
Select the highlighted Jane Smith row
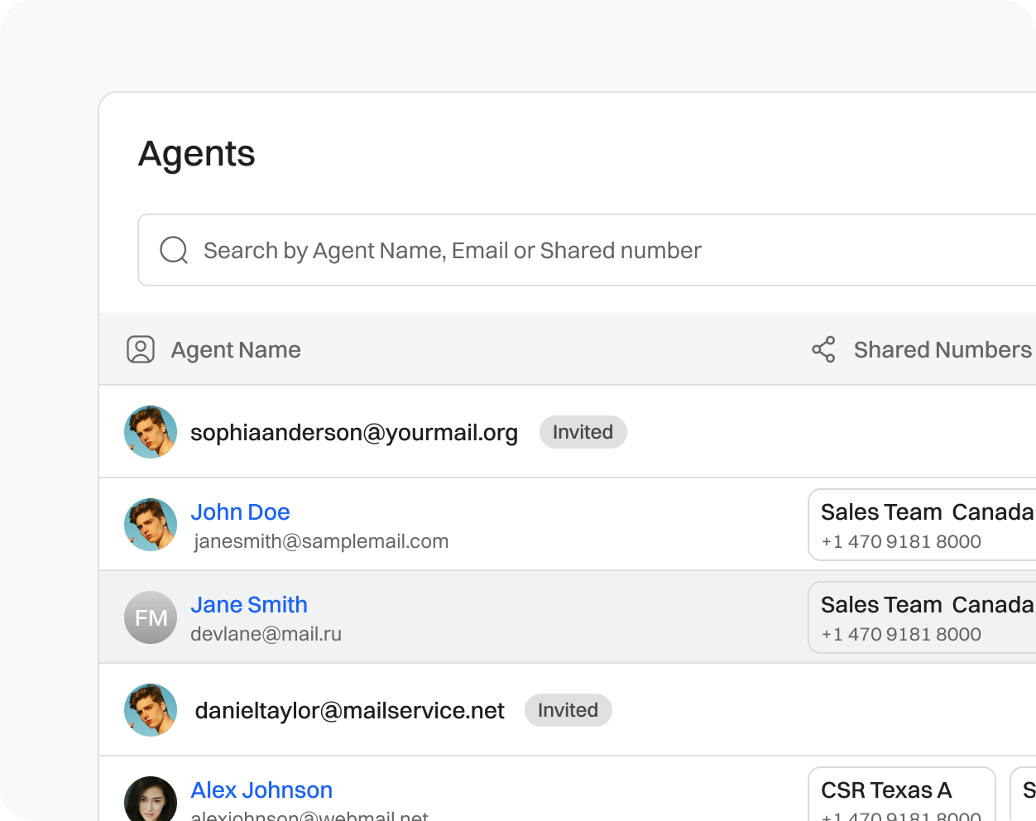pos(496,617)
